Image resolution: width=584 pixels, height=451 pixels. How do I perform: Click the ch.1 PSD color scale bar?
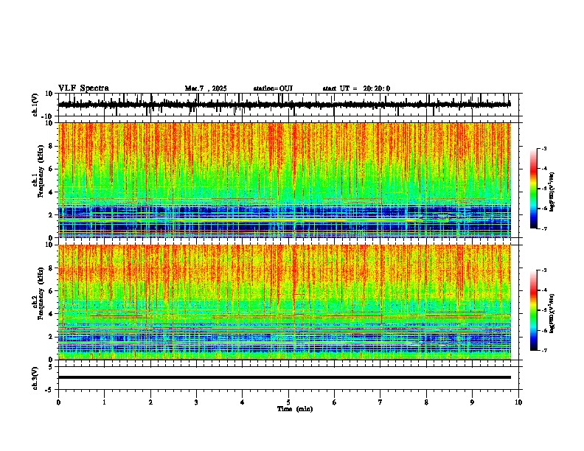coord(534,189)
